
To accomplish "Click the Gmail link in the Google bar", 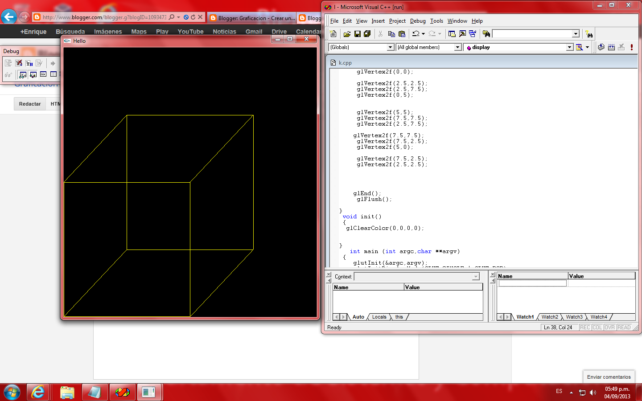I will point(254,32).
